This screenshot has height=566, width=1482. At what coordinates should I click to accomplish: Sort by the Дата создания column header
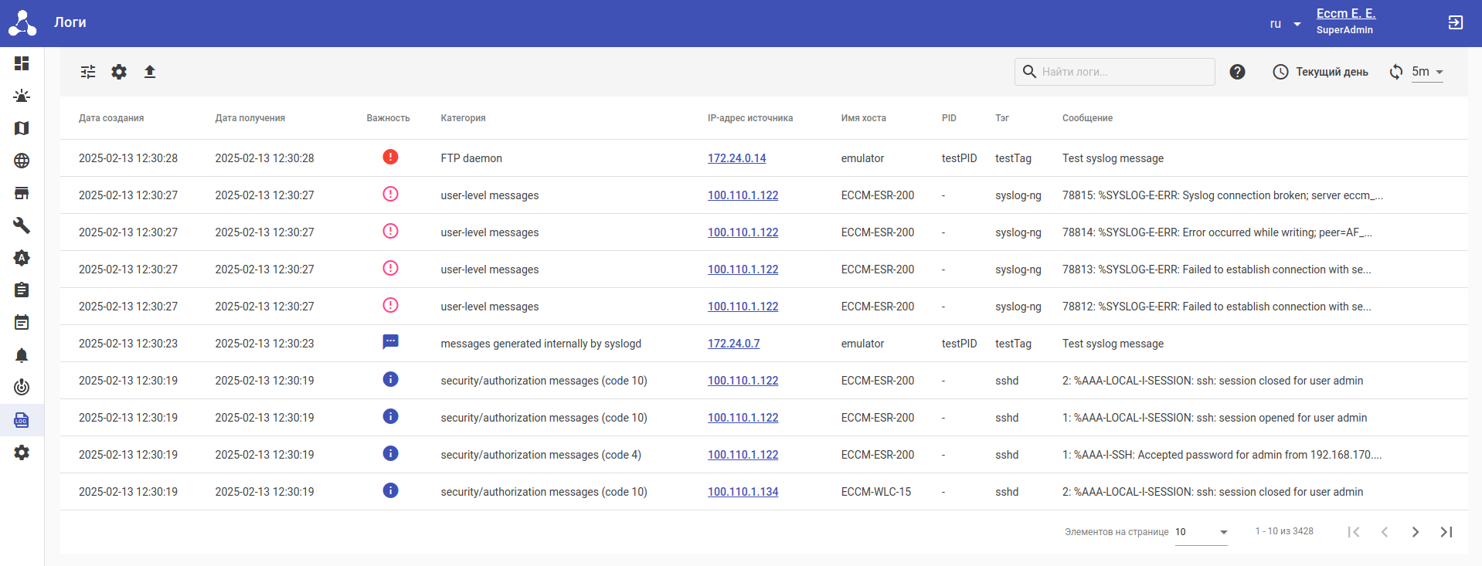coord(111,118)
